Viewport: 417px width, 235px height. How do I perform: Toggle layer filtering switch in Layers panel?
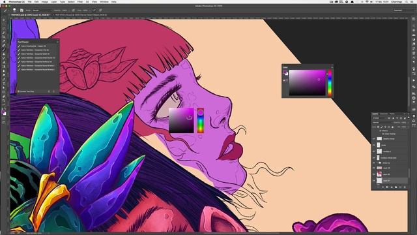point(409,117)
